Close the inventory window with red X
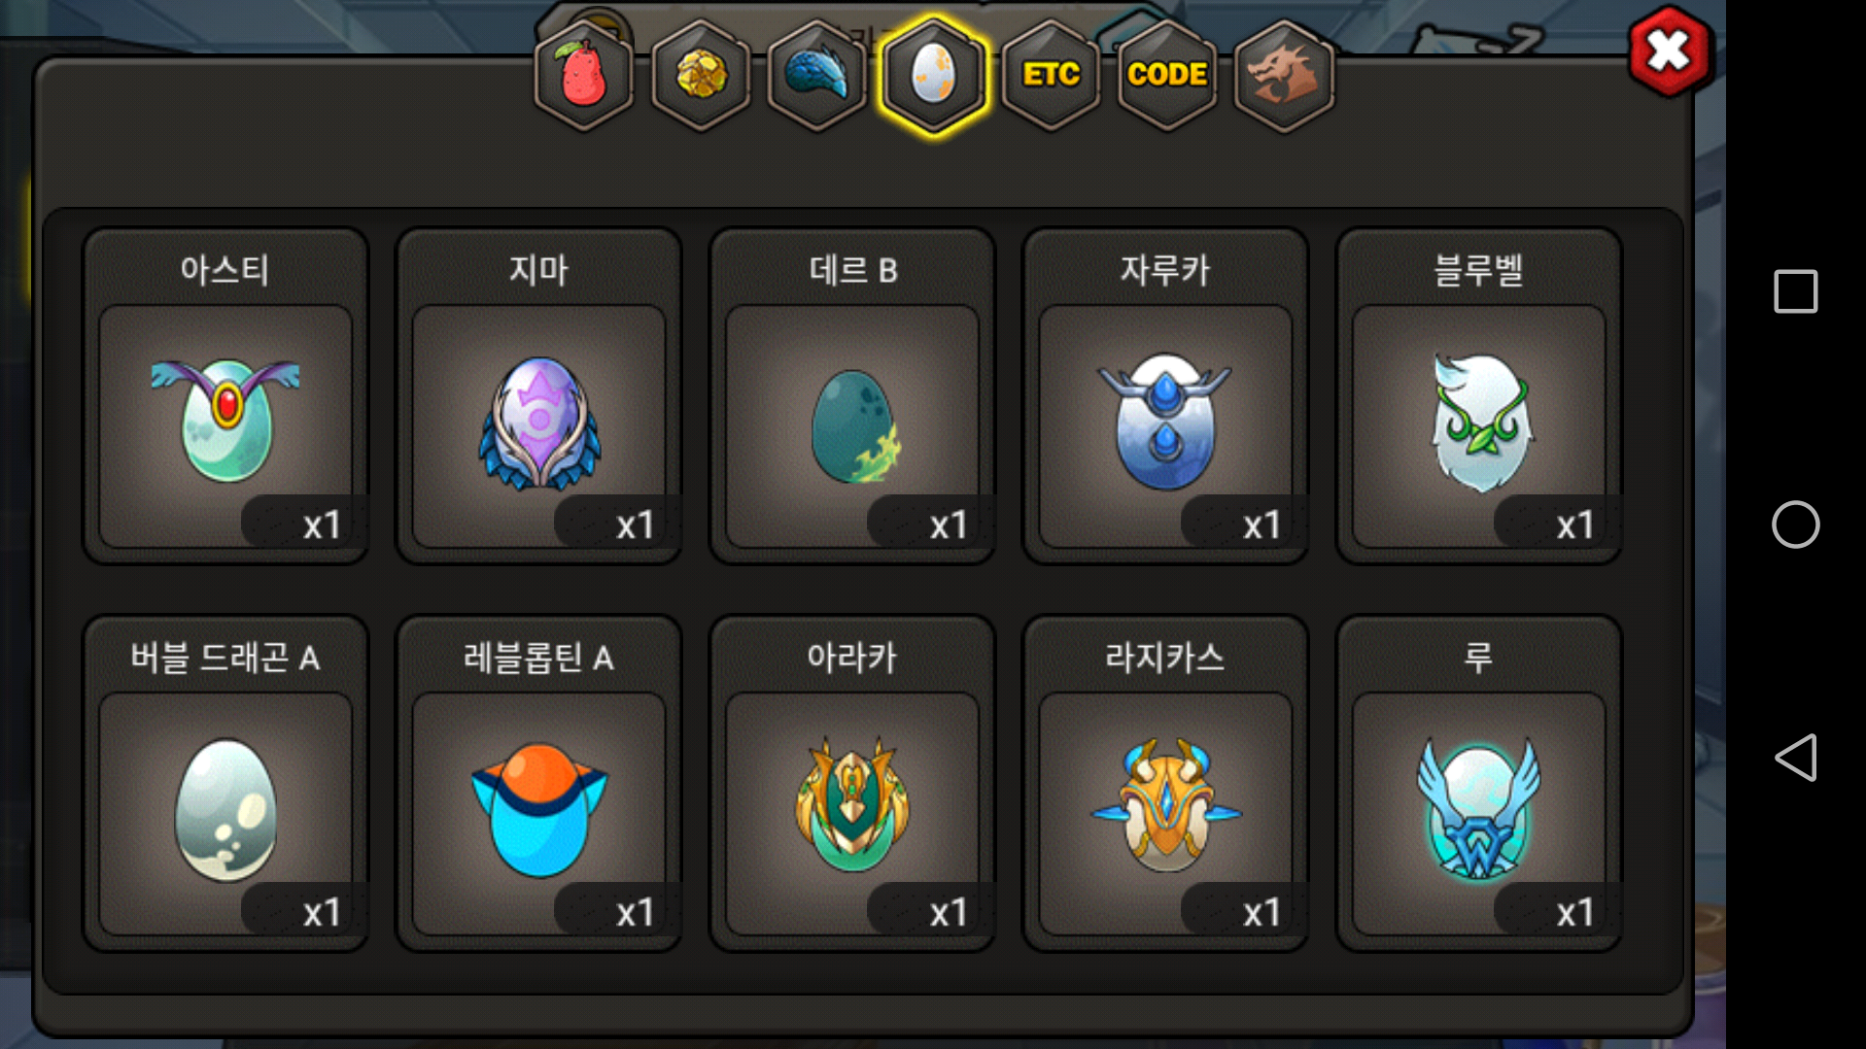 [x=1670, y=51]
